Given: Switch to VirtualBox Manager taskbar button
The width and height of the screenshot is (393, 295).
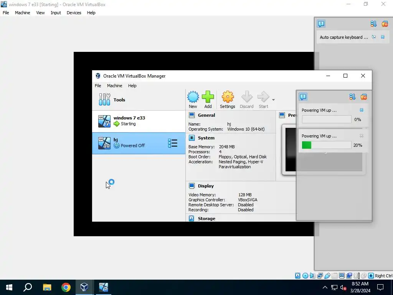Looking at the screenshot, I should coord(84,287).
